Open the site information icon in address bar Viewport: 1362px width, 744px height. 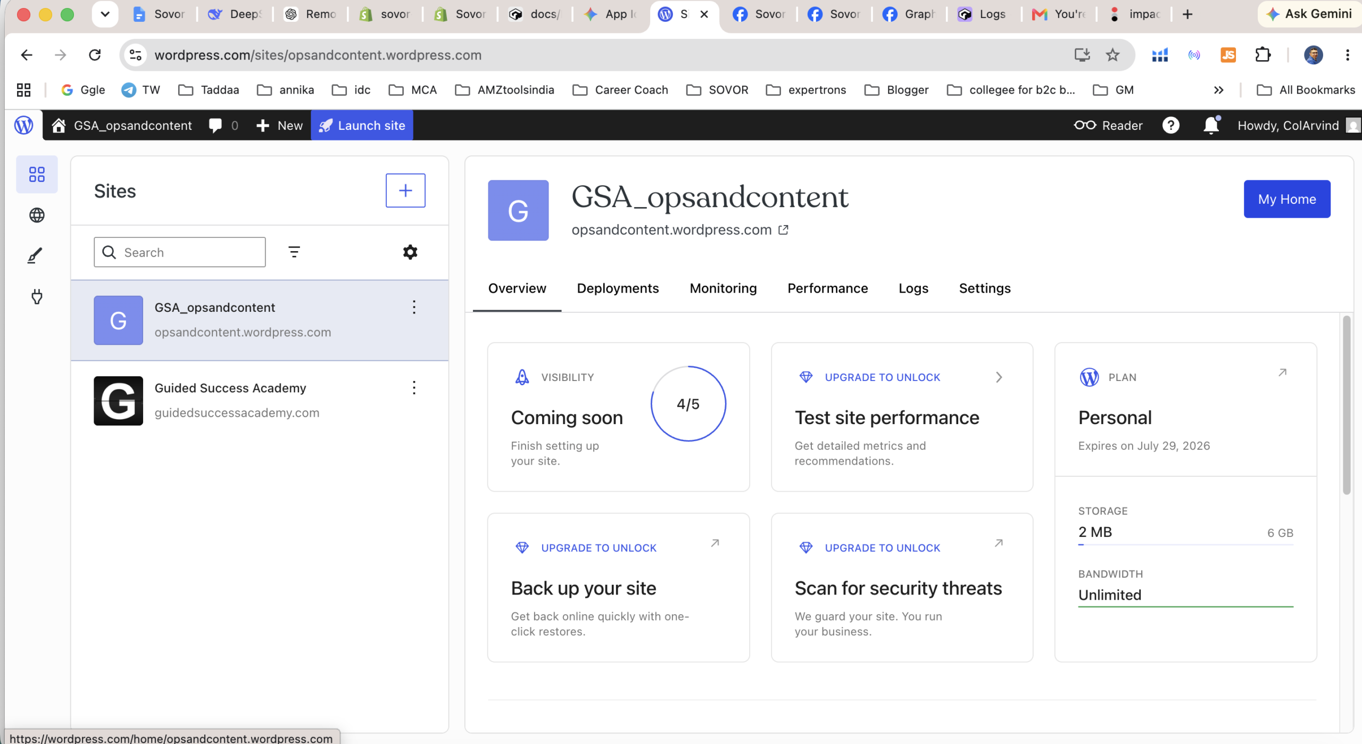(x=136, y=55)
